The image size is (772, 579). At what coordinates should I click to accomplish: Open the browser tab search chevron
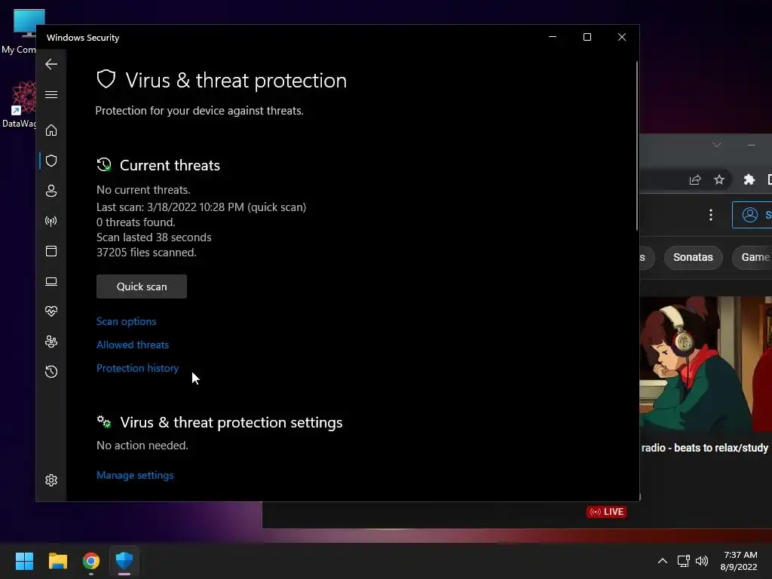(x=717, y=144)
